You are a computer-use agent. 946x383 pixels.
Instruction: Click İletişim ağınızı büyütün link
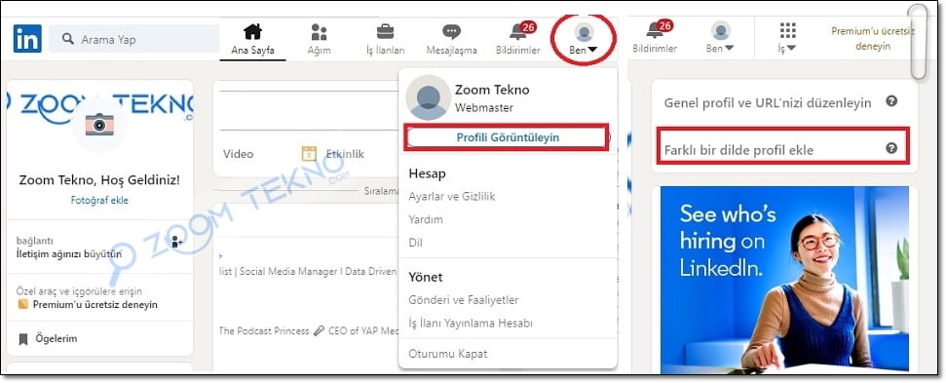[x=69, y=253]
